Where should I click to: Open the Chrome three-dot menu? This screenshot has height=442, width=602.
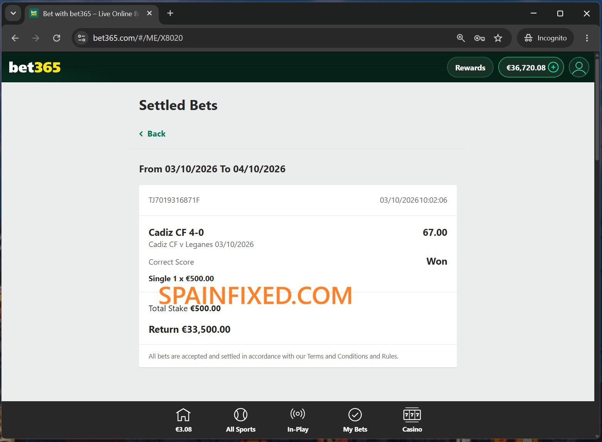pos(587,38)
